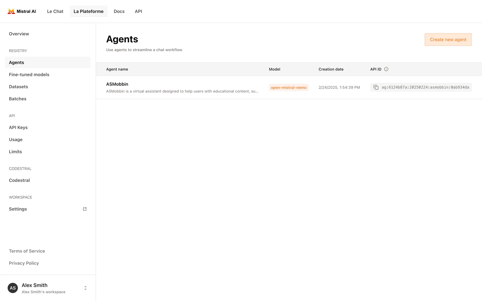Image resolution: width=482 pixels, height=301 pixels.
Task: Navigate to Batches in sidebar
Action: pyautogui.click(x=18, y=99)
